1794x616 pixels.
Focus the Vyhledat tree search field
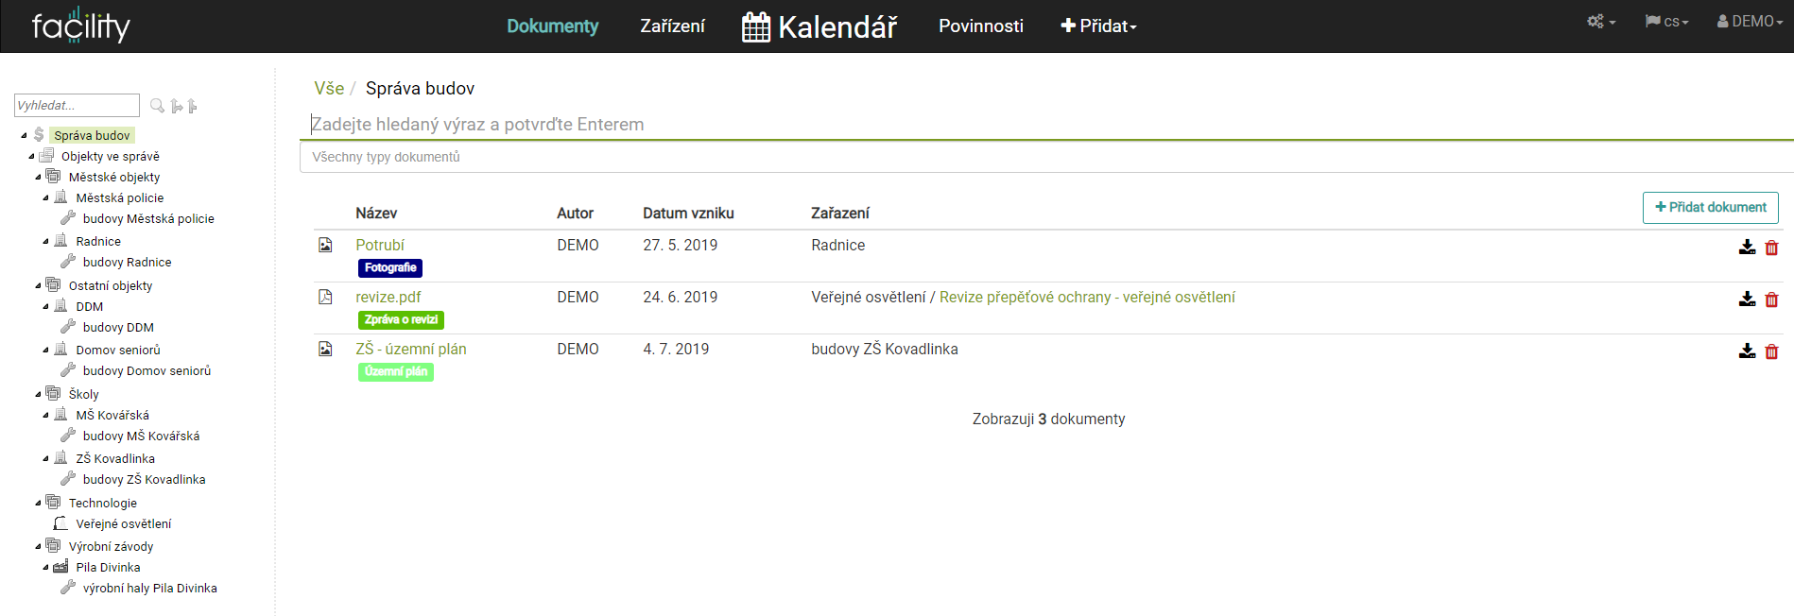click(77, 106)
